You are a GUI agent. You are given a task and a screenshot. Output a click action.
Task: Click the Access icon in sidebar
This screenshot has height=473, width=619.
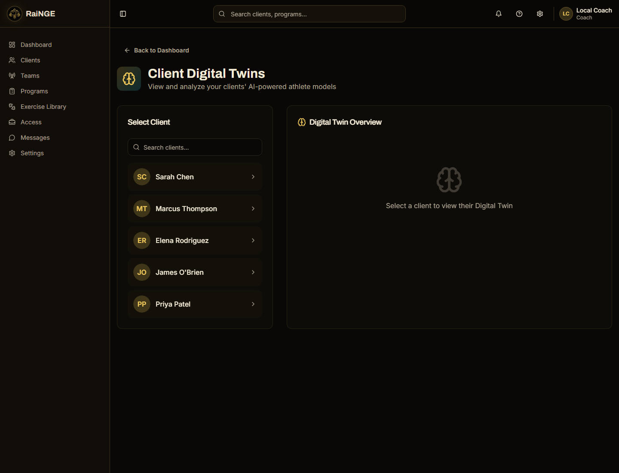tap(12, 122)
